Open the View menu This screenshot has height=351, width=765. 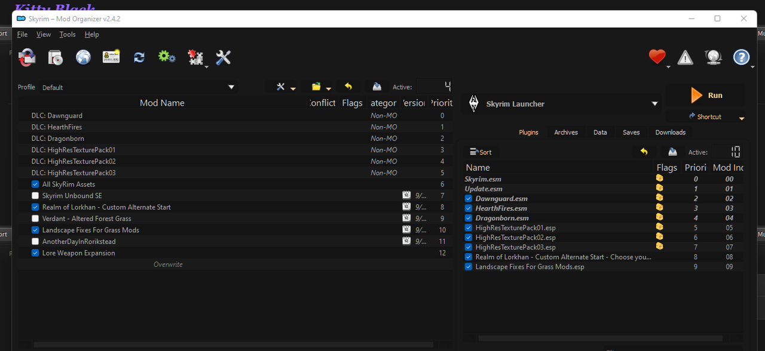(44, 35)
